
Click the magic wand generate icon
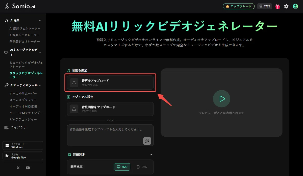147,141
